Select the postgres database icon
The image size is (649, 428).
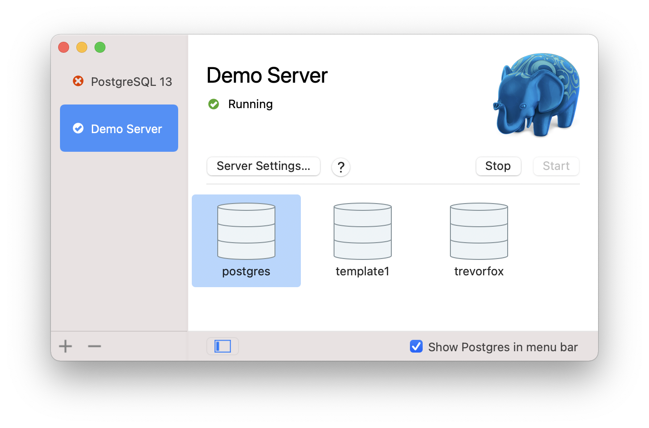[x=246, y=231]
